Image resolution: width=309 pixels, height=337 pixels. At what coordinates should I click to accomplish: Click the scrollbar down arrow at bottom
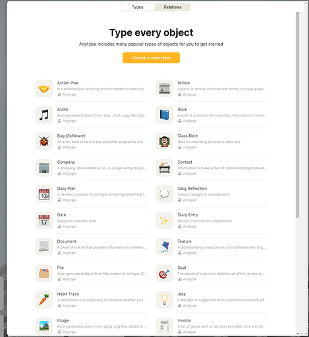pos(298,334)
